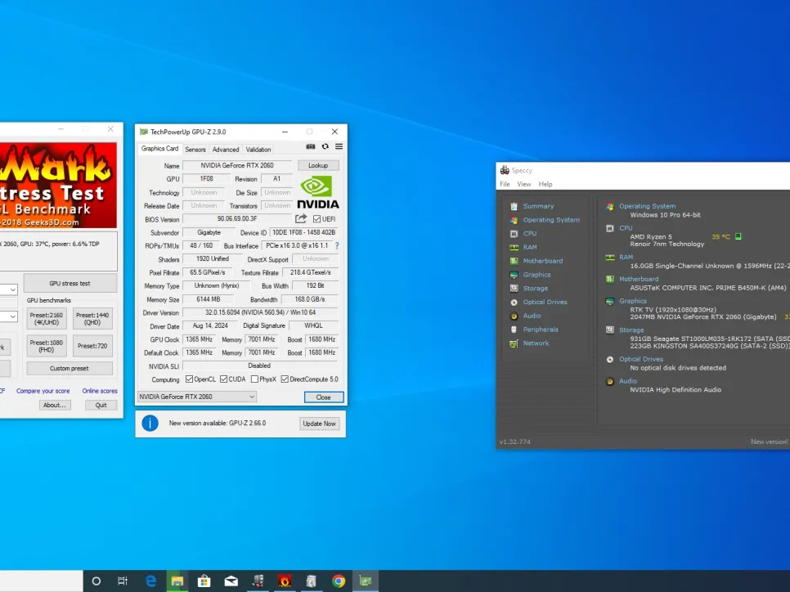790x592 pixels.
Task: Click the Storage heading in Speccy summary
Action: [x=631, y=330]
